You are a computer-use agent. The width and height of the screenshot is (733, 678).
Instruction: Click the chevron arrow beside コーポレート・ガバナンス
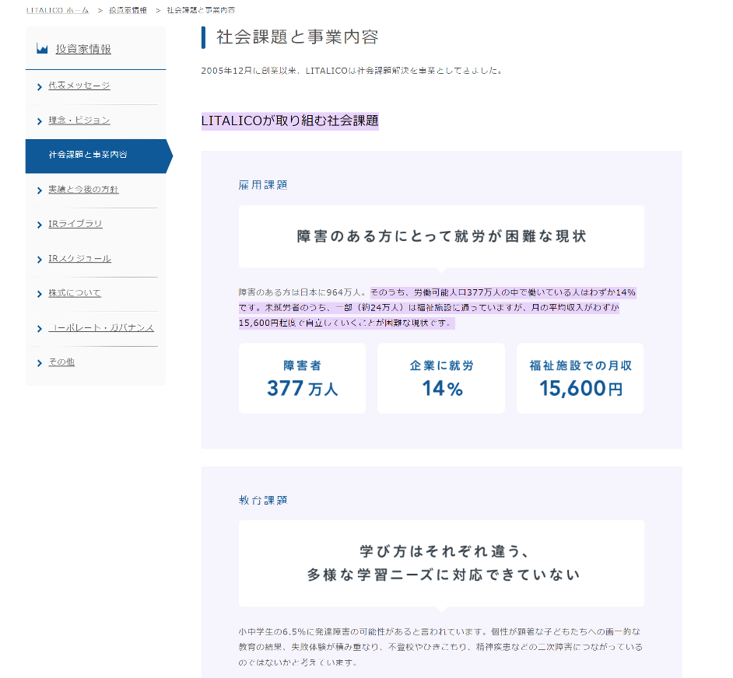pyautogui.click(x=39, y=329)
